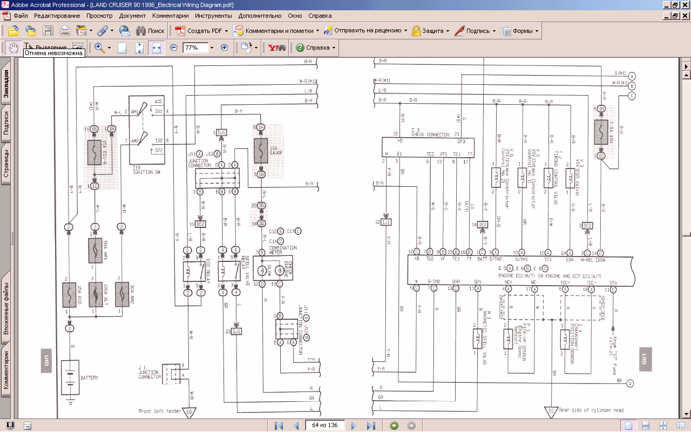Select the Snapshot camera tool
691x432 pixels.
tap(78, 46)
